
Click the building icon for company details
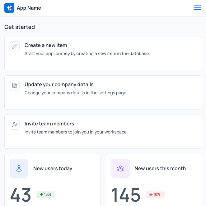click(15, 86)
